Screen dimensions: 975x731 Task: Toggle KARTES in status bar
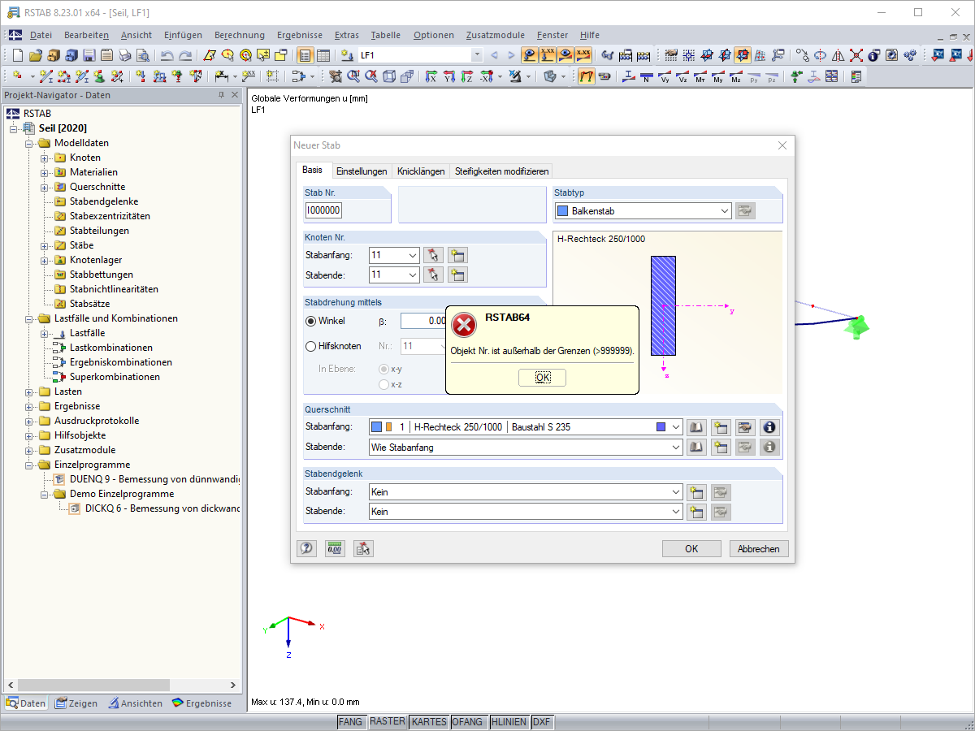click(x=429, y=722)
